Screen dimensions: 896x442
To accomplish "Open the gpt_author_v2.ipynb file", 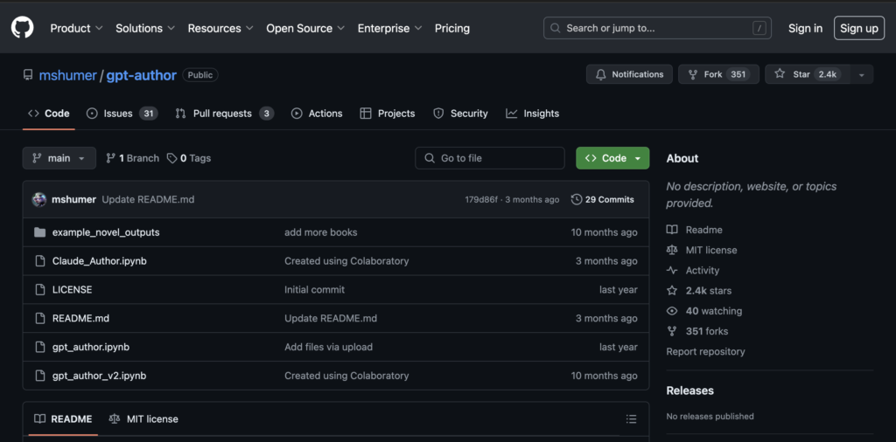I will tap(100, 376).
